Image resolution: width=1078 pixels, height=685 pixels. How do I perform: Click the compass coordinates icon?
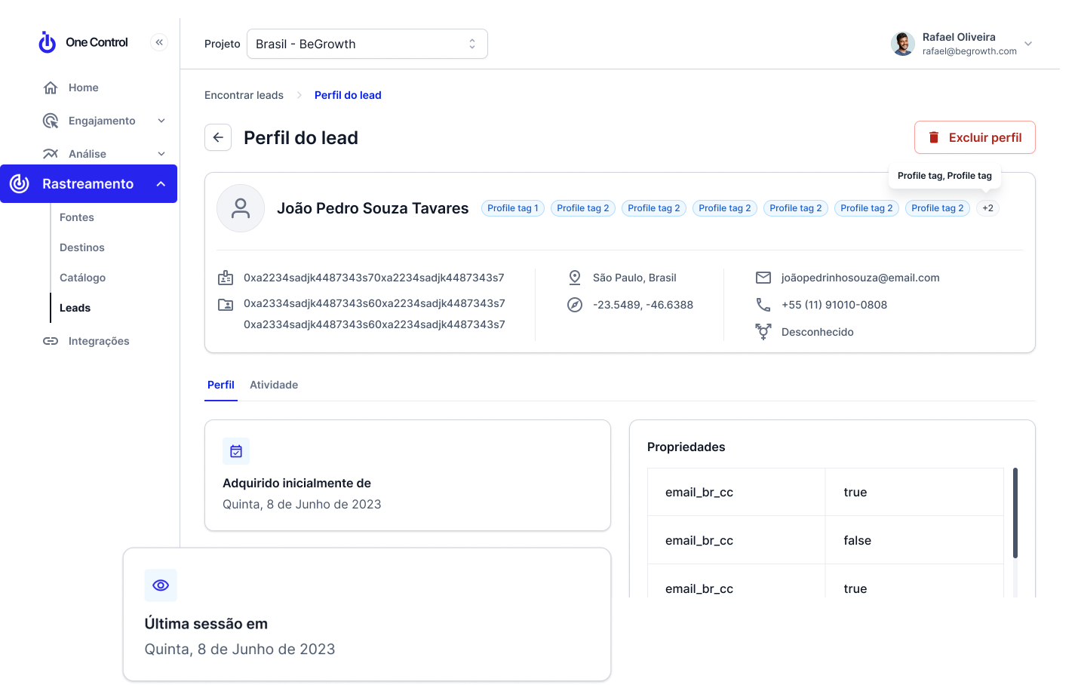(575, 305)
